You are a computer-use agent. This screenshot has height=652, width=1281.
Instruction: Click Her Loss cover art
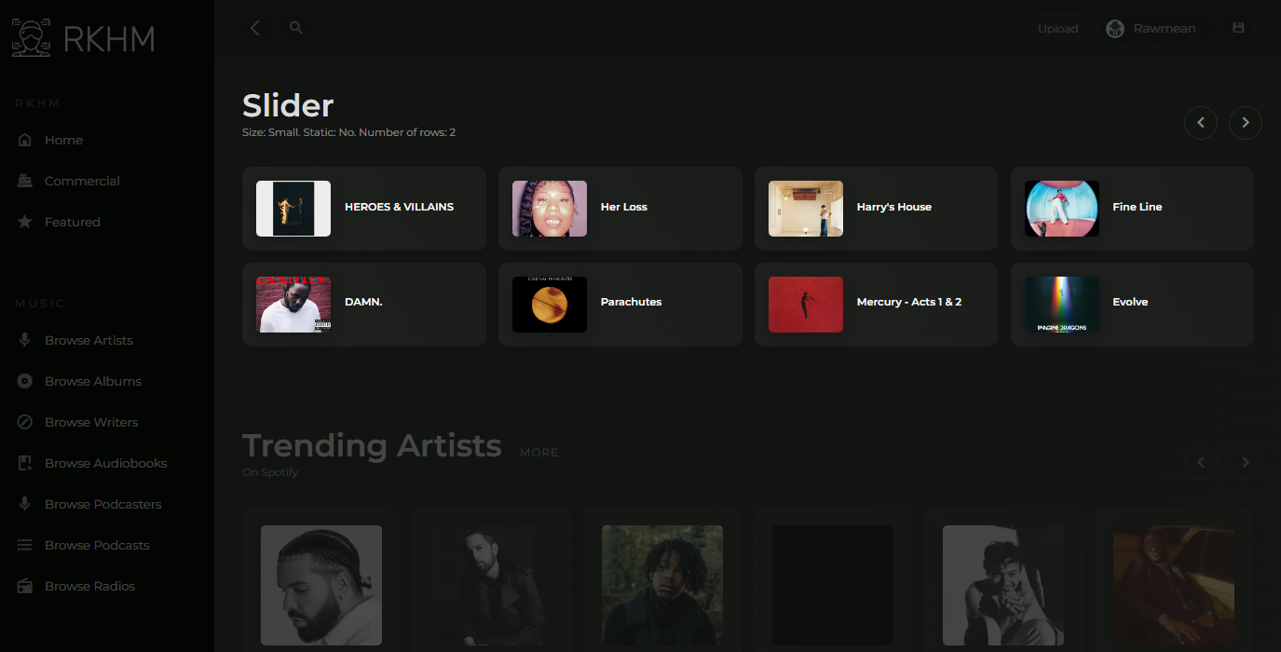click(550, 209)
